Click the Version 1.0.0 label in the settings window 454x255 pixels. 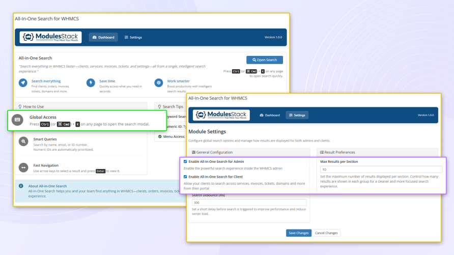click(x=425, y=115)
